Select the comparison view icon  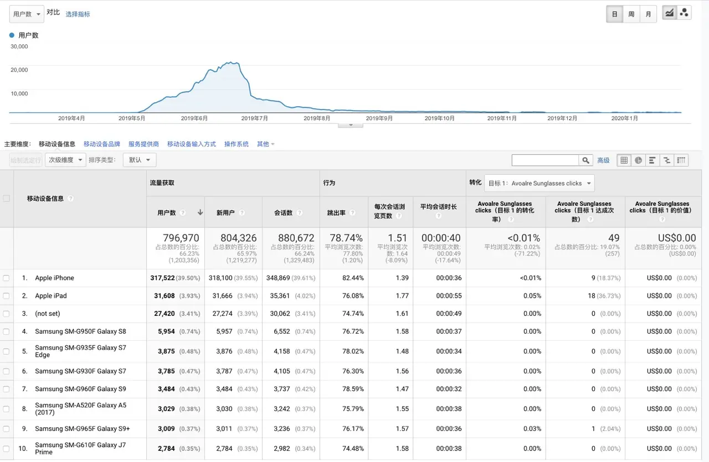667,160
